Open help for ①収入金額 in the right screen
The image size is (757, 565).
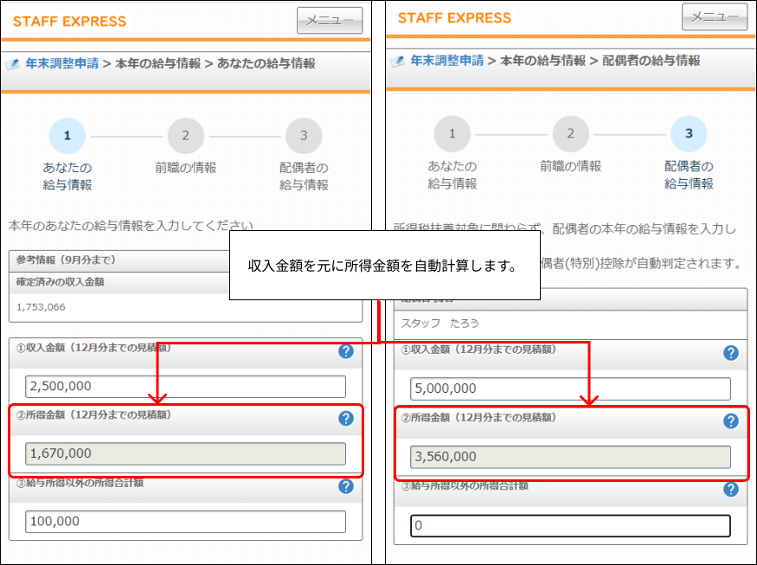click(731, 353)
